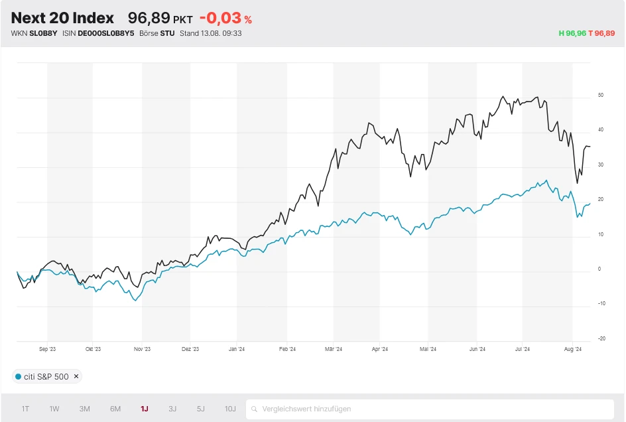Viewport: 626px width, 422px height.
Task: Switch to the 1W timeframe
Action: [54, 409]
